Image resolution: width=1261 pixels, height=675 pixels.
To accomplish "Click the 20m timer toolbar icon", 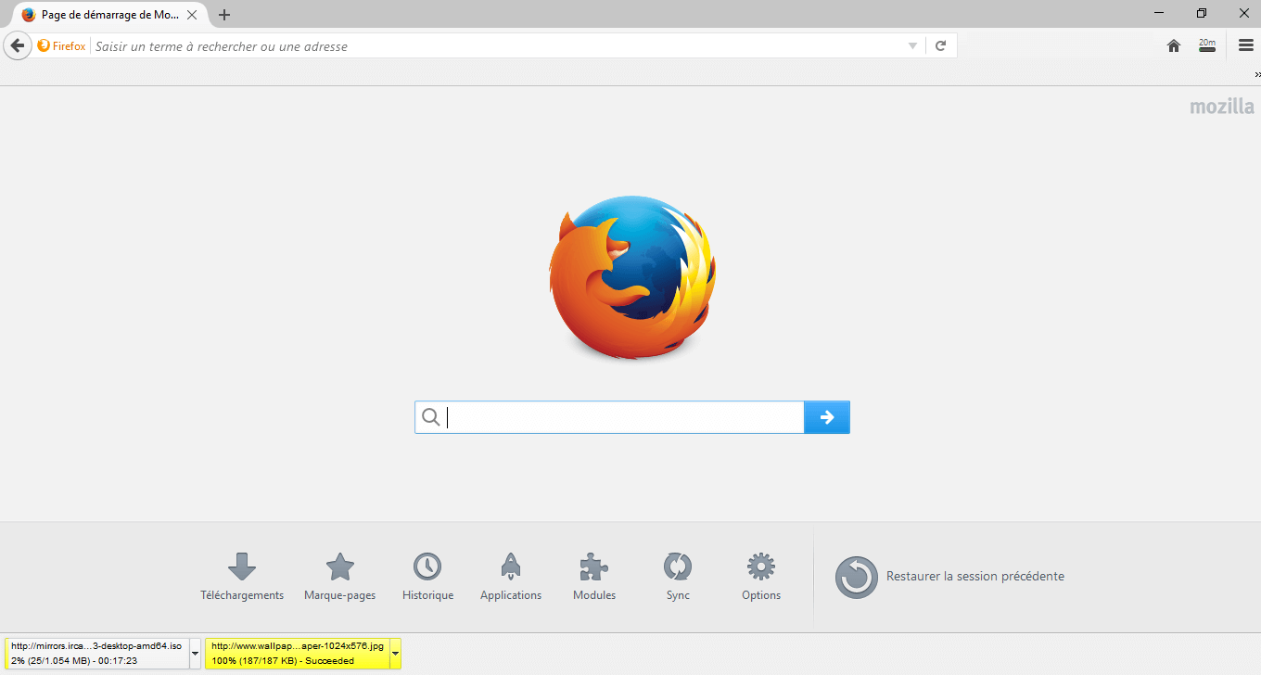I will 1207,45.
